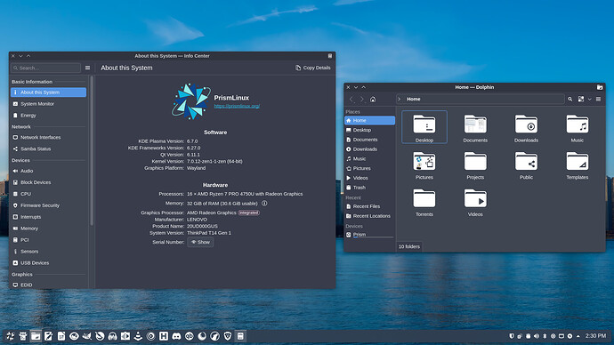Image resolution: width=614 pixels, height=345 pixels.
Task: Select Downloads in Dolphin Places
Action: pos(369,149)
